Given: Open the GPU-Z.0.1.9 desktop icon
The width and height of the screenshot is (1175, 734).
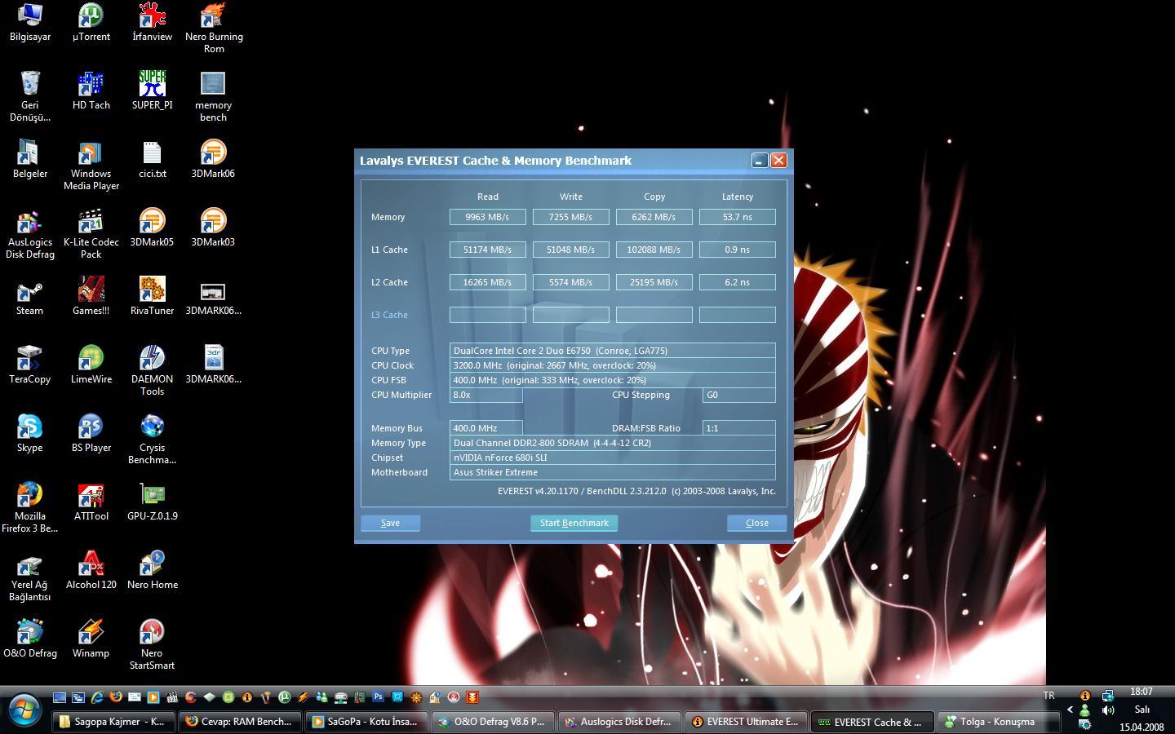Looking at the screenshot, I should [x=152, y=502].
